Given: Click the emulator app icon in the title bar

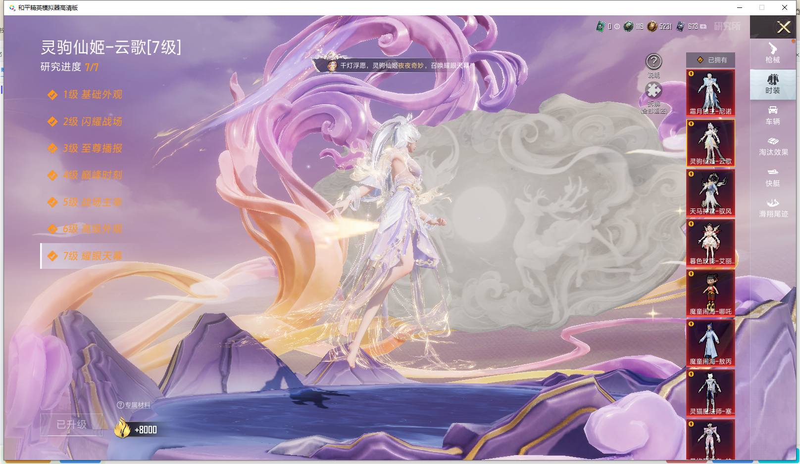Looking at the screenshot, I should point(12,8).
